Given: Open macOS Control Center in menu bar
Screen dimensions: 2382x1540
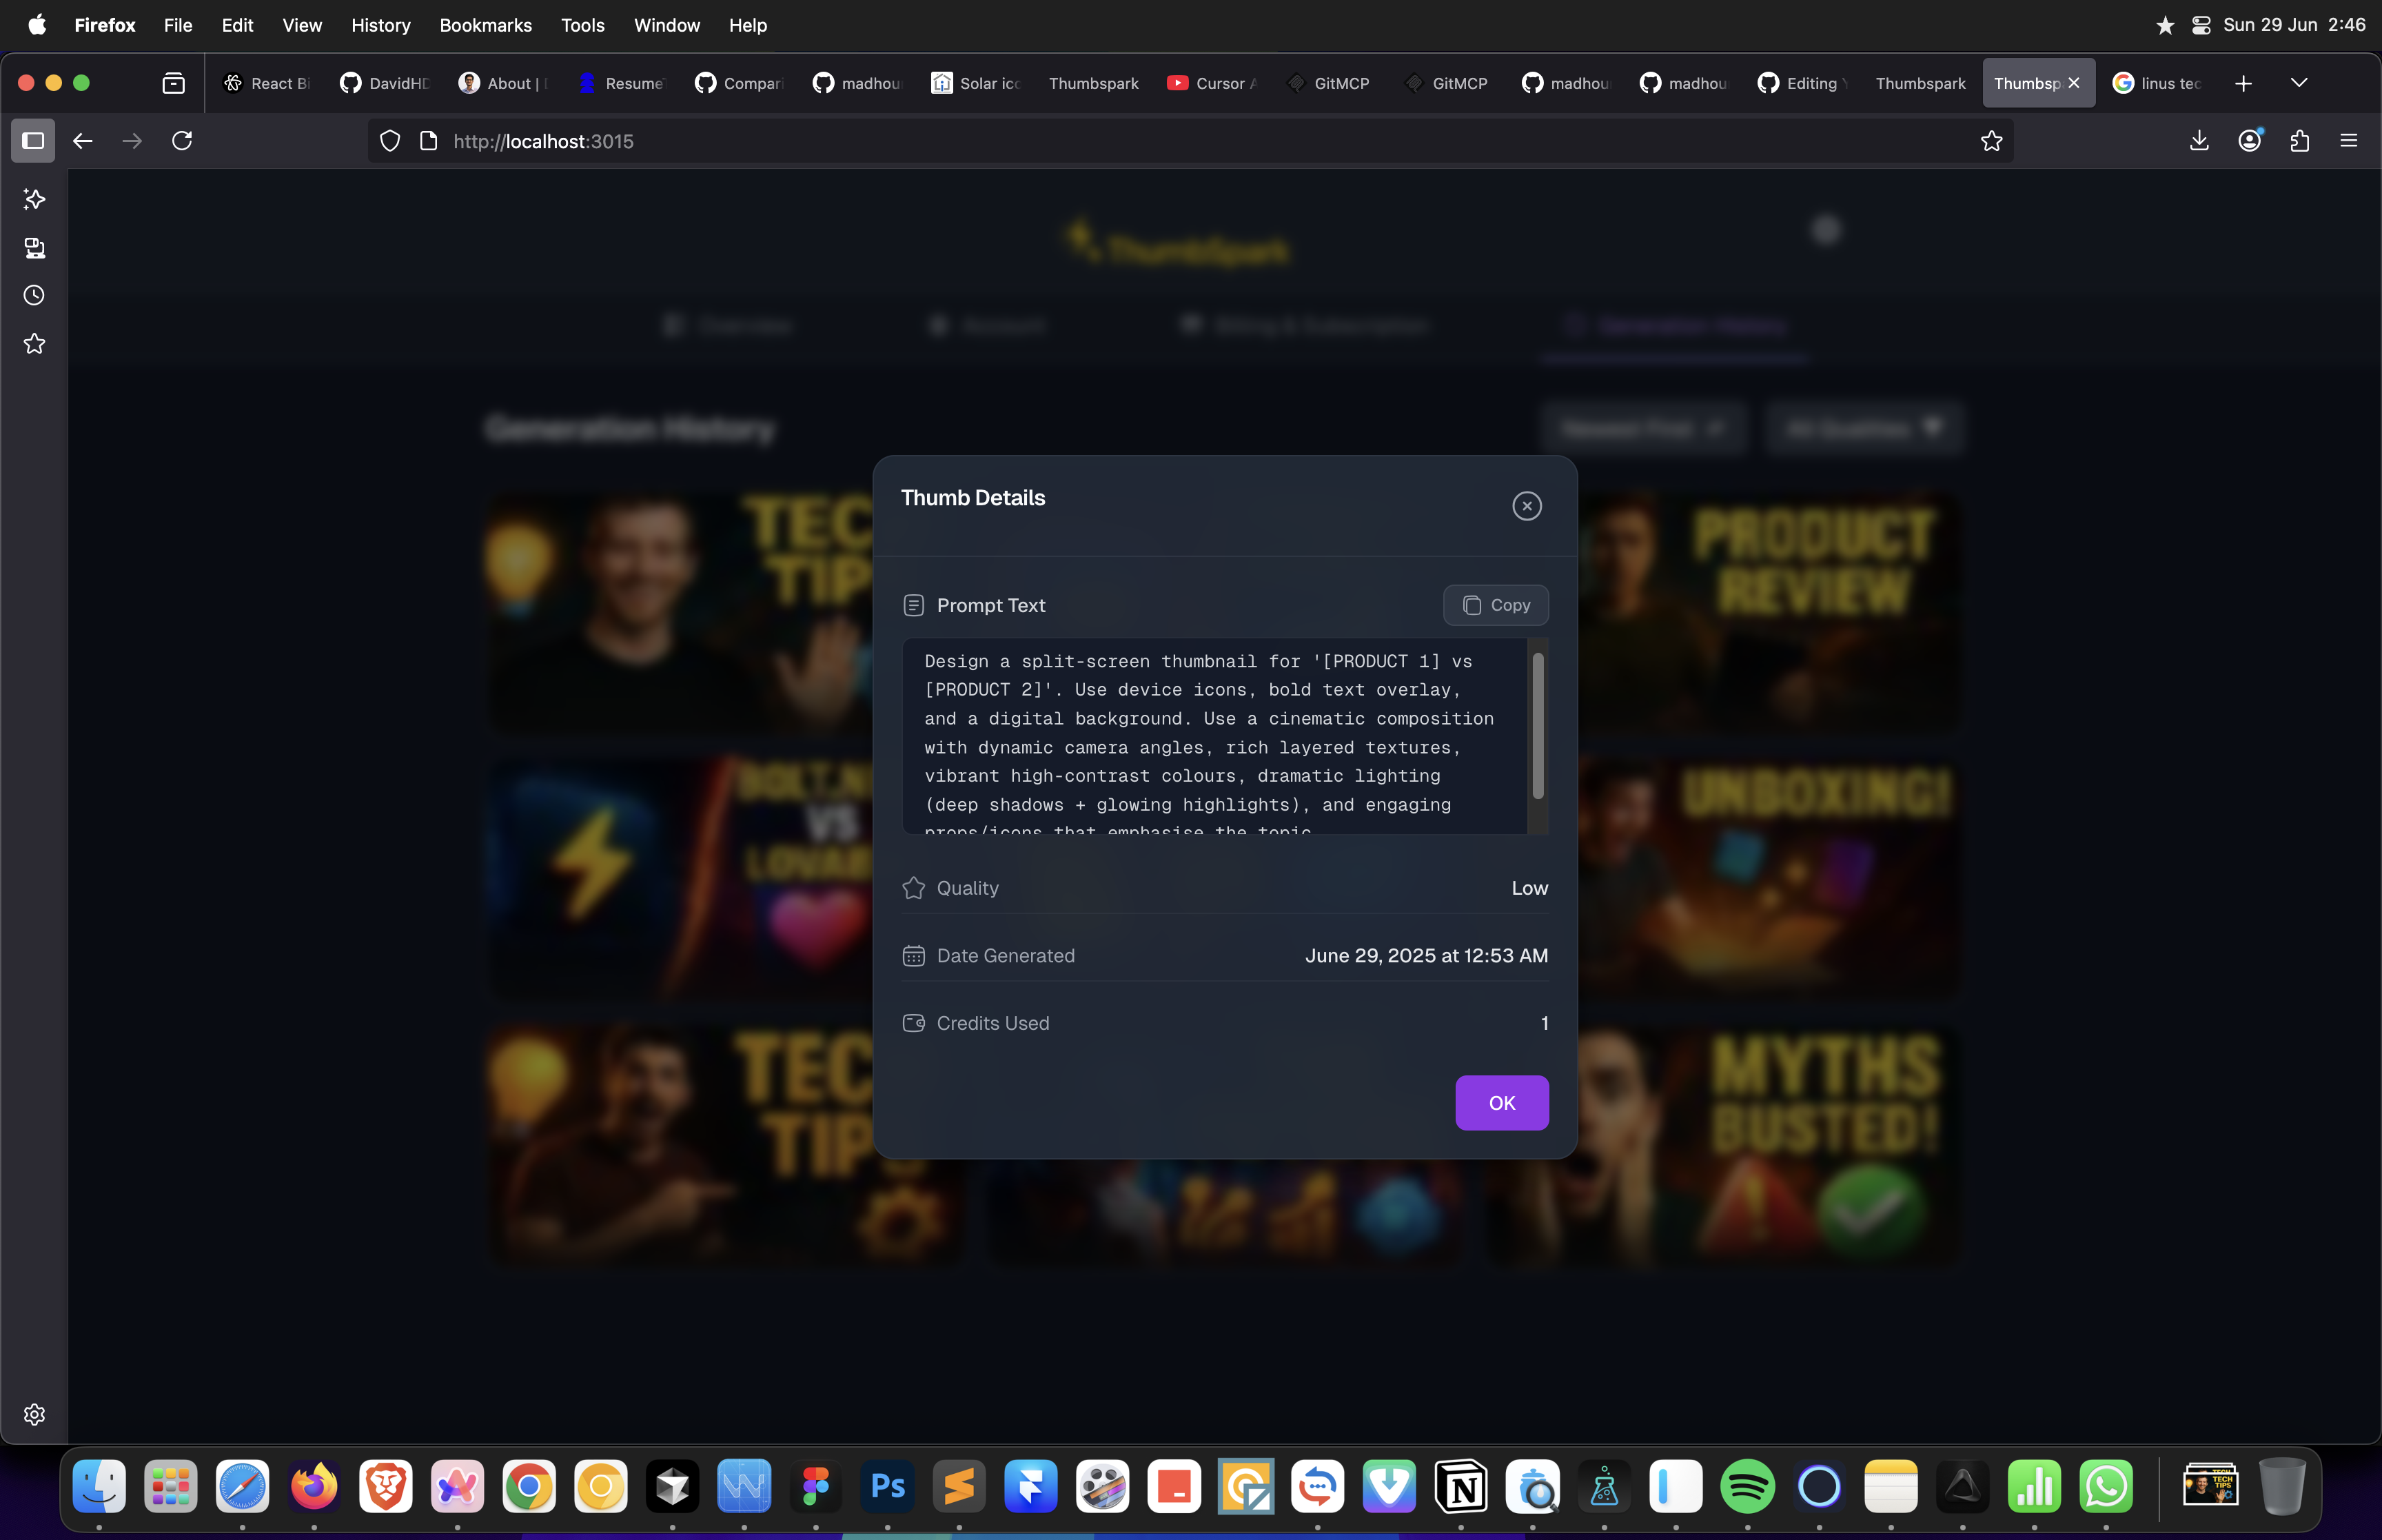Looking at the screenshot, I should 2201,25.
